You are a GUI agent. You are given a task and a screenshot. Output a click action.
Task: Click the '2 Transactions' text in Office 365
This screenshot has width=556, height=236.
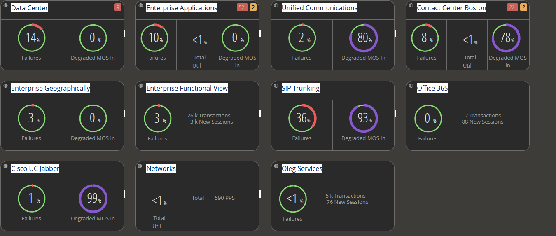point(483,116)
